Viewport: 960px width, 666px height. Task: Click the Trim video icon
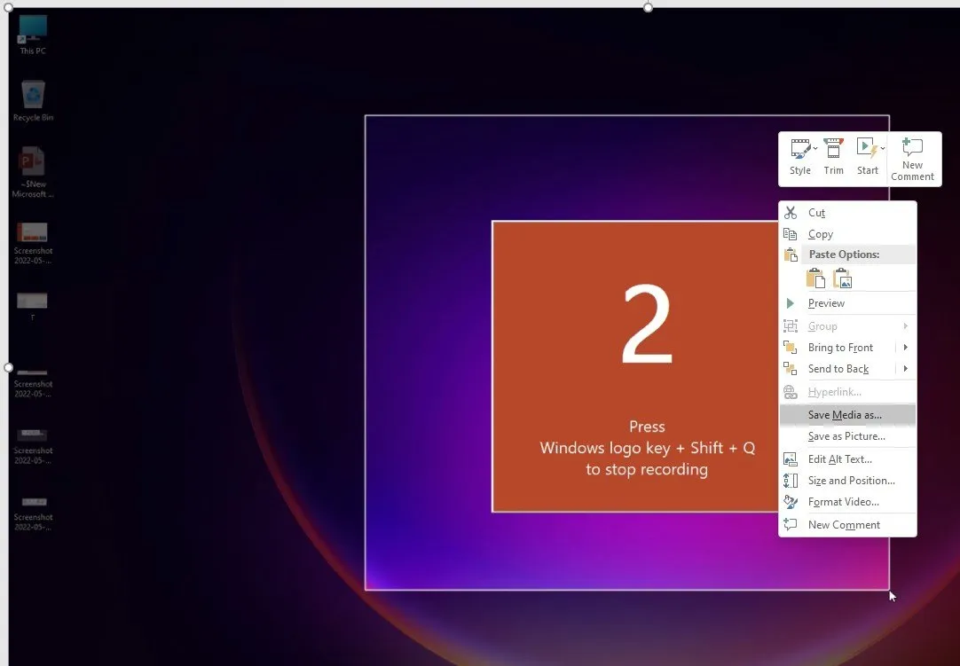pyautogui.click(x=833, y=157)
